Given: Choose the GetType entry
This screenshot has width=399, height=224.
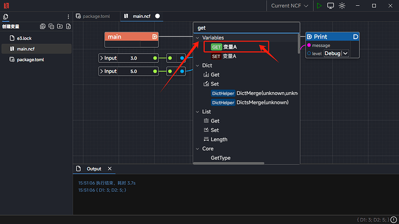Looking at the screenshot, I should pyautogui.click(x=221, y=158).
